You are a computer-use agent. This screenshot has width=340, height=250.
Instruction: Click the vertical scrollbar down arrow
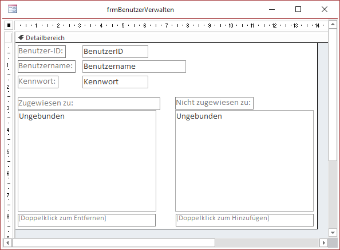(x=333, y=233)
